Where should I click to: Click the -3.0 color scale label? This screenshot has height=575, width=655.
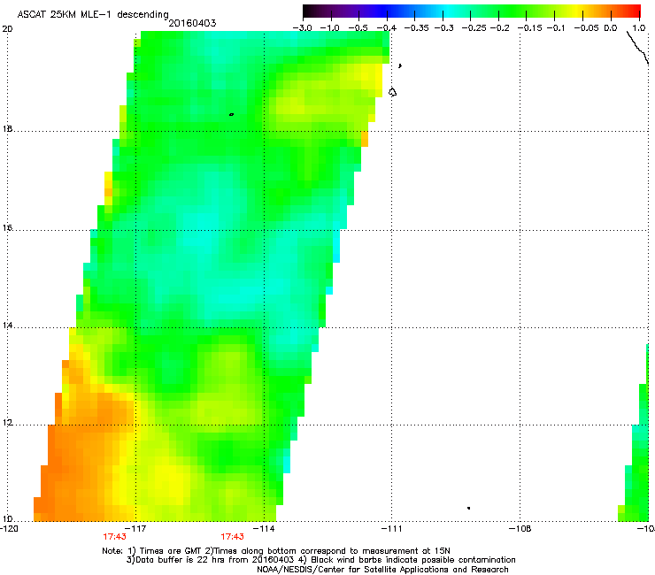303,28
